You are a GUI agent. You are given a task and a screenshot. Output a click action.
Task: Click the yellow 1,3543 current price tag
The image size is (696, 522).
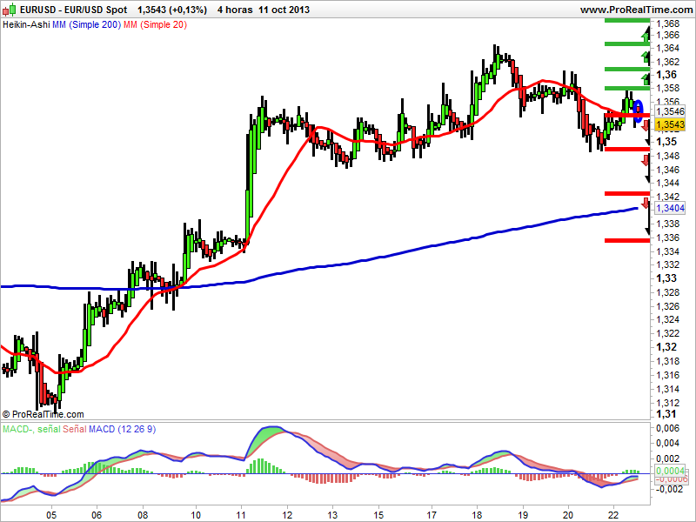[x=670, y=124]
